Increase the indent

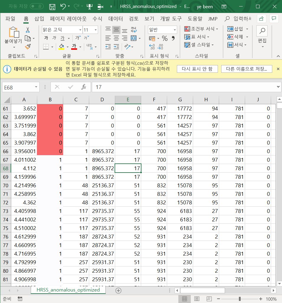pyautogui.click(x=116, y=47)
